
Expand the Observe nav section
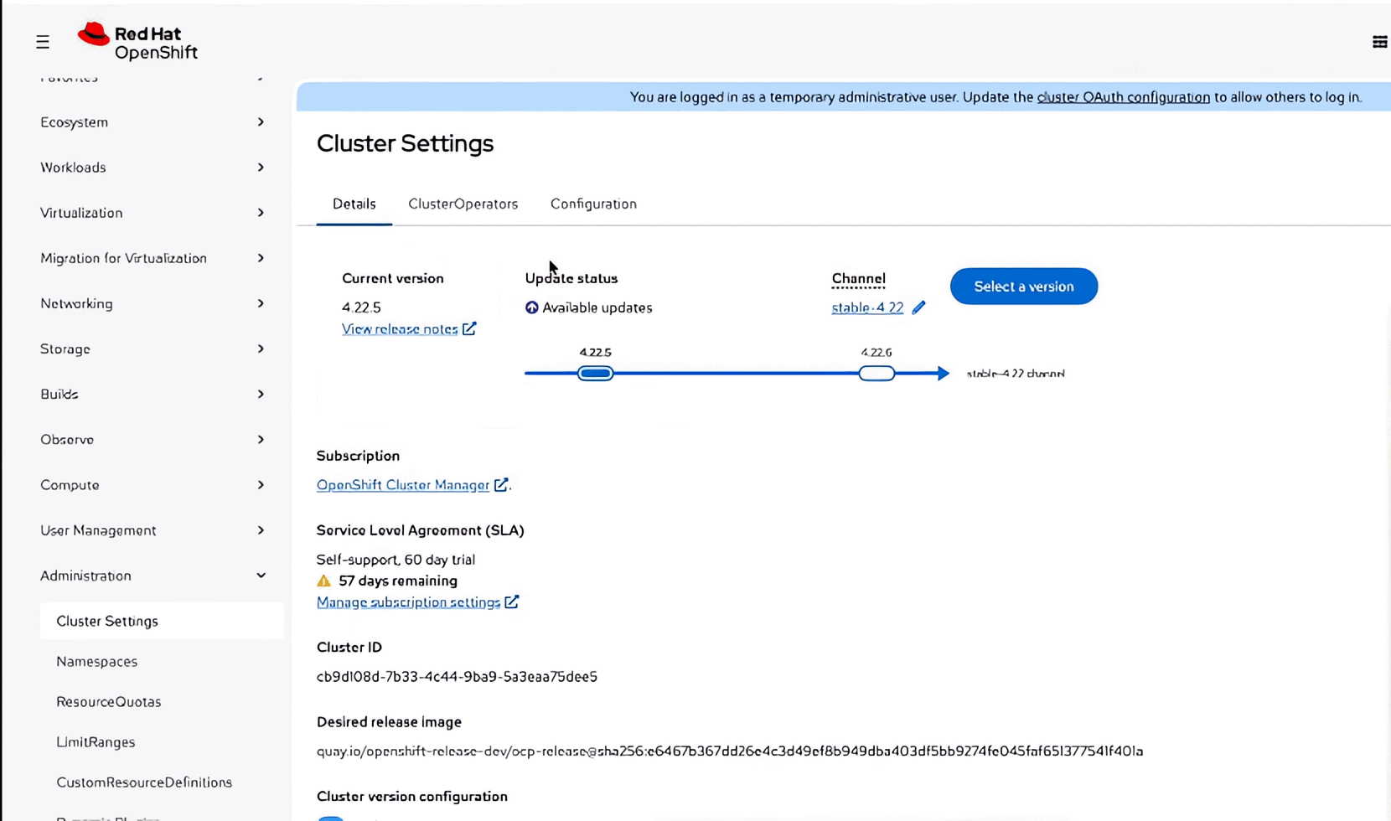(153, 439)
